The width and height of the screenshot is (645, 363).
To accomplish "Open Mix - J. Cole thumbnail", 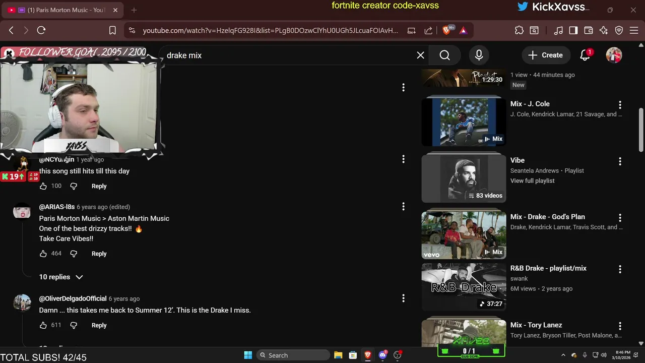I will click(464, 122).
